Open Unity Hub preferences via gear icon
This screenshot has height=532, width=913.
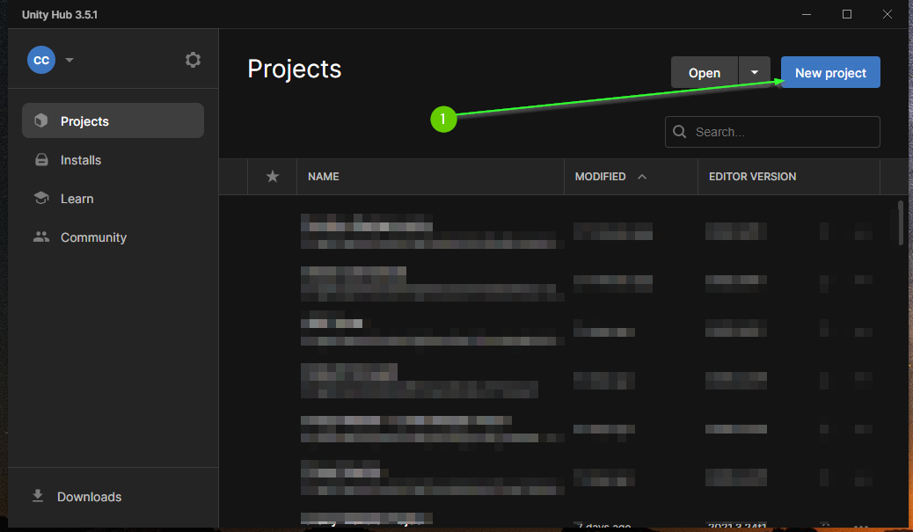pyautogui.click(x=193, y=60)
